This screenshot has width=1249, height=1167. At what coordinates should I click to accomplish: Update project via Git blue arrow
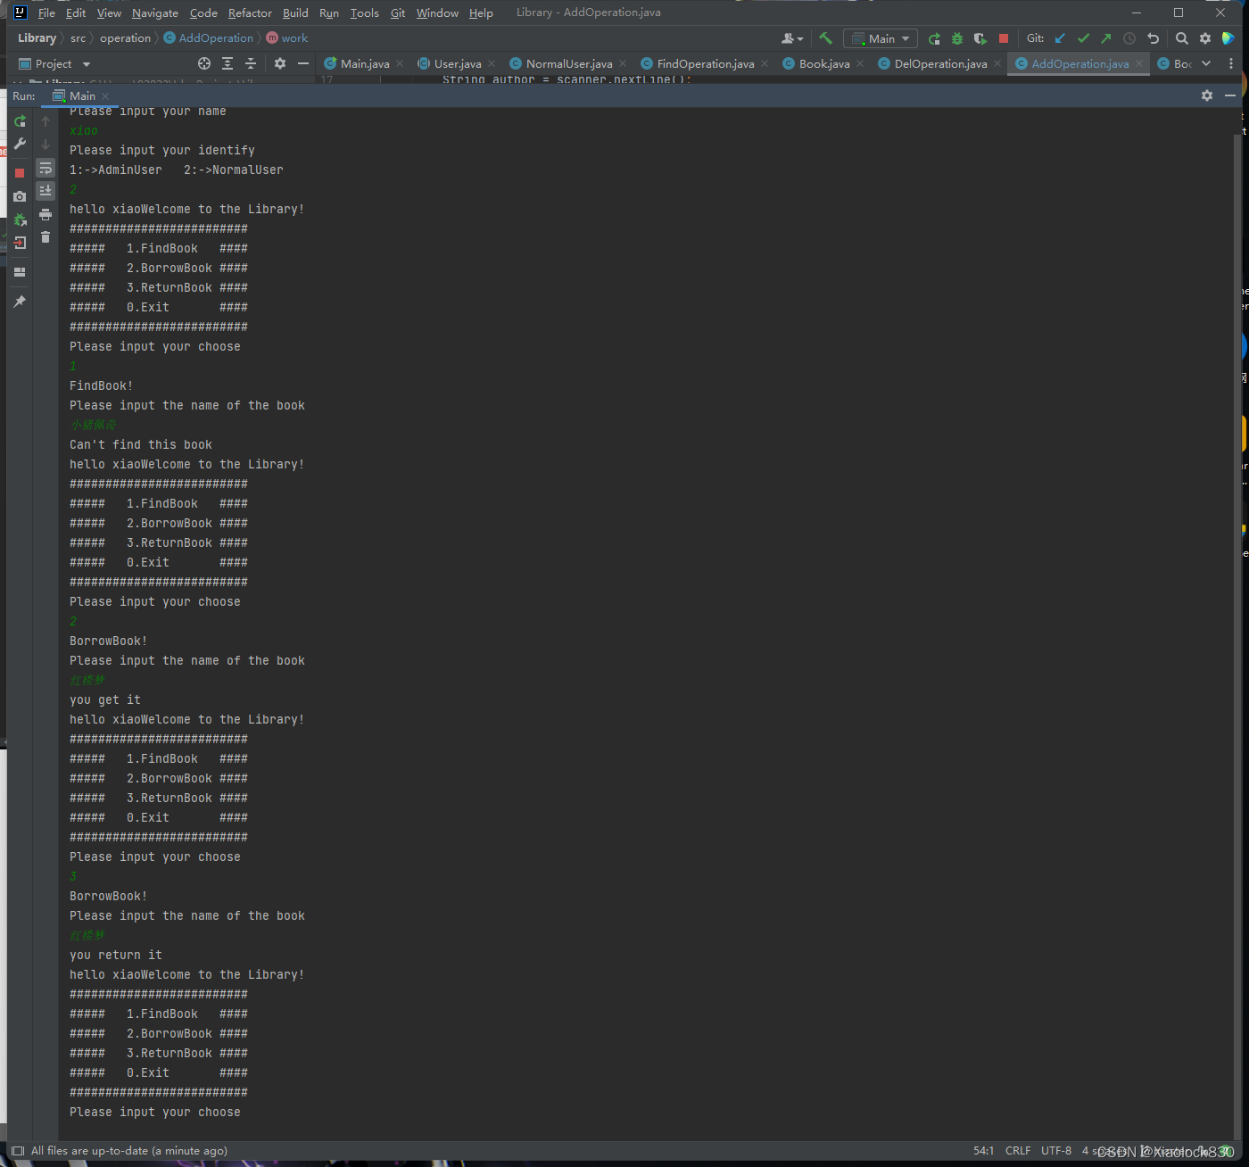[1060, 38]
